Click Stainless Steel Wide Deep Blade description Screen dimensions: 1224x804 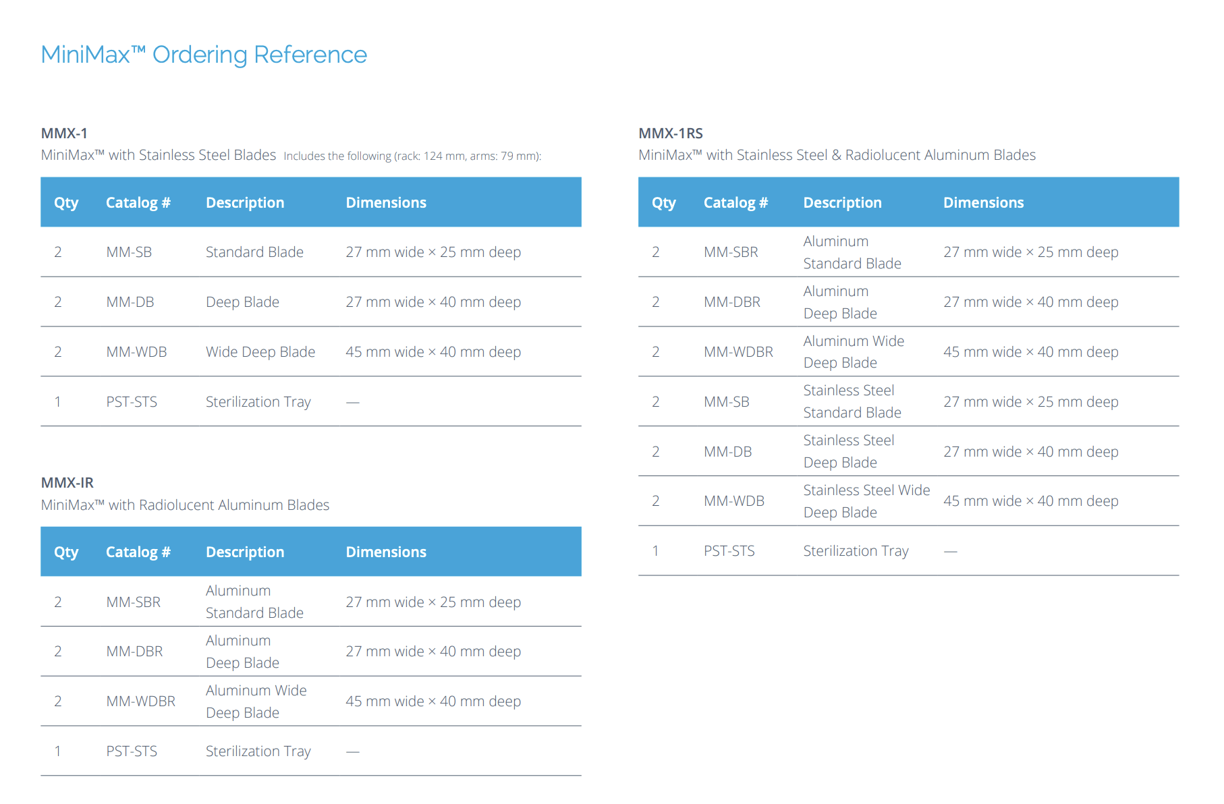(866, 501)
